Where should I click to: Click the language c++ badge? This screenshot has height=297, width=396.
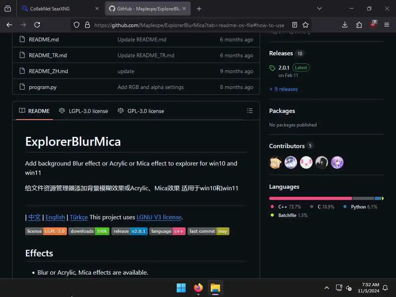click(x=167, y=231)
